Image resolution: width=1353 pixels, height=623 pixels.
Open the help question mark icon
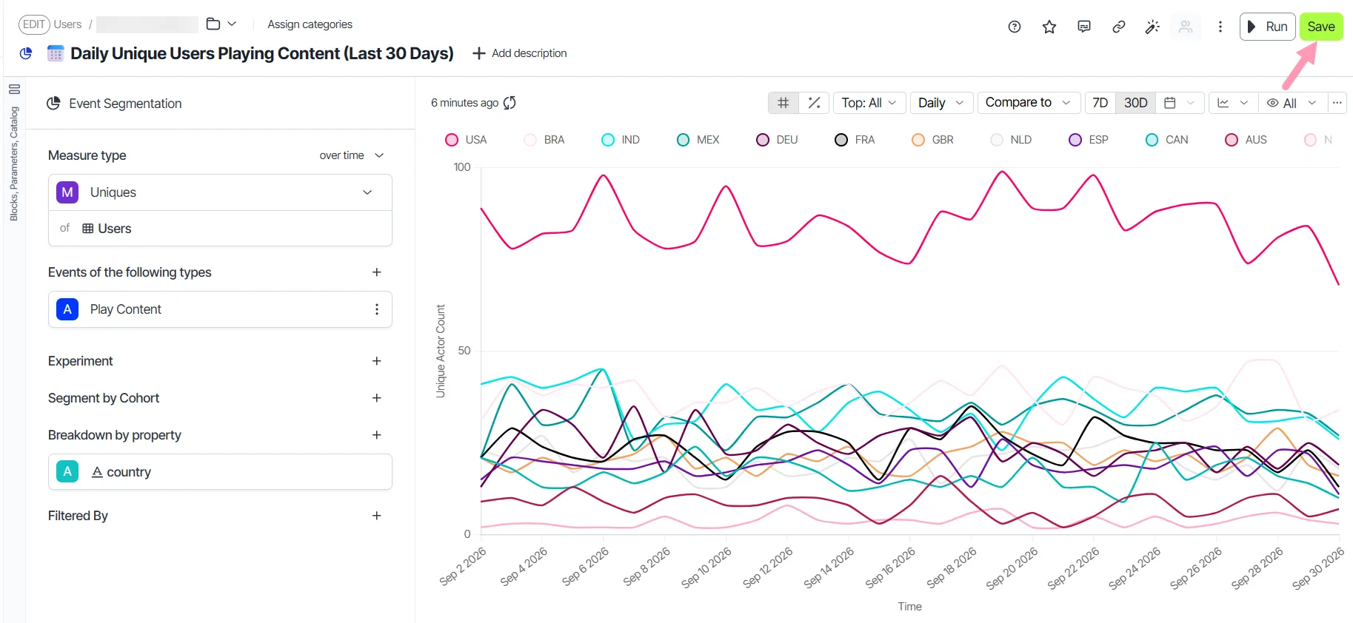click(x=1015, y=27)
